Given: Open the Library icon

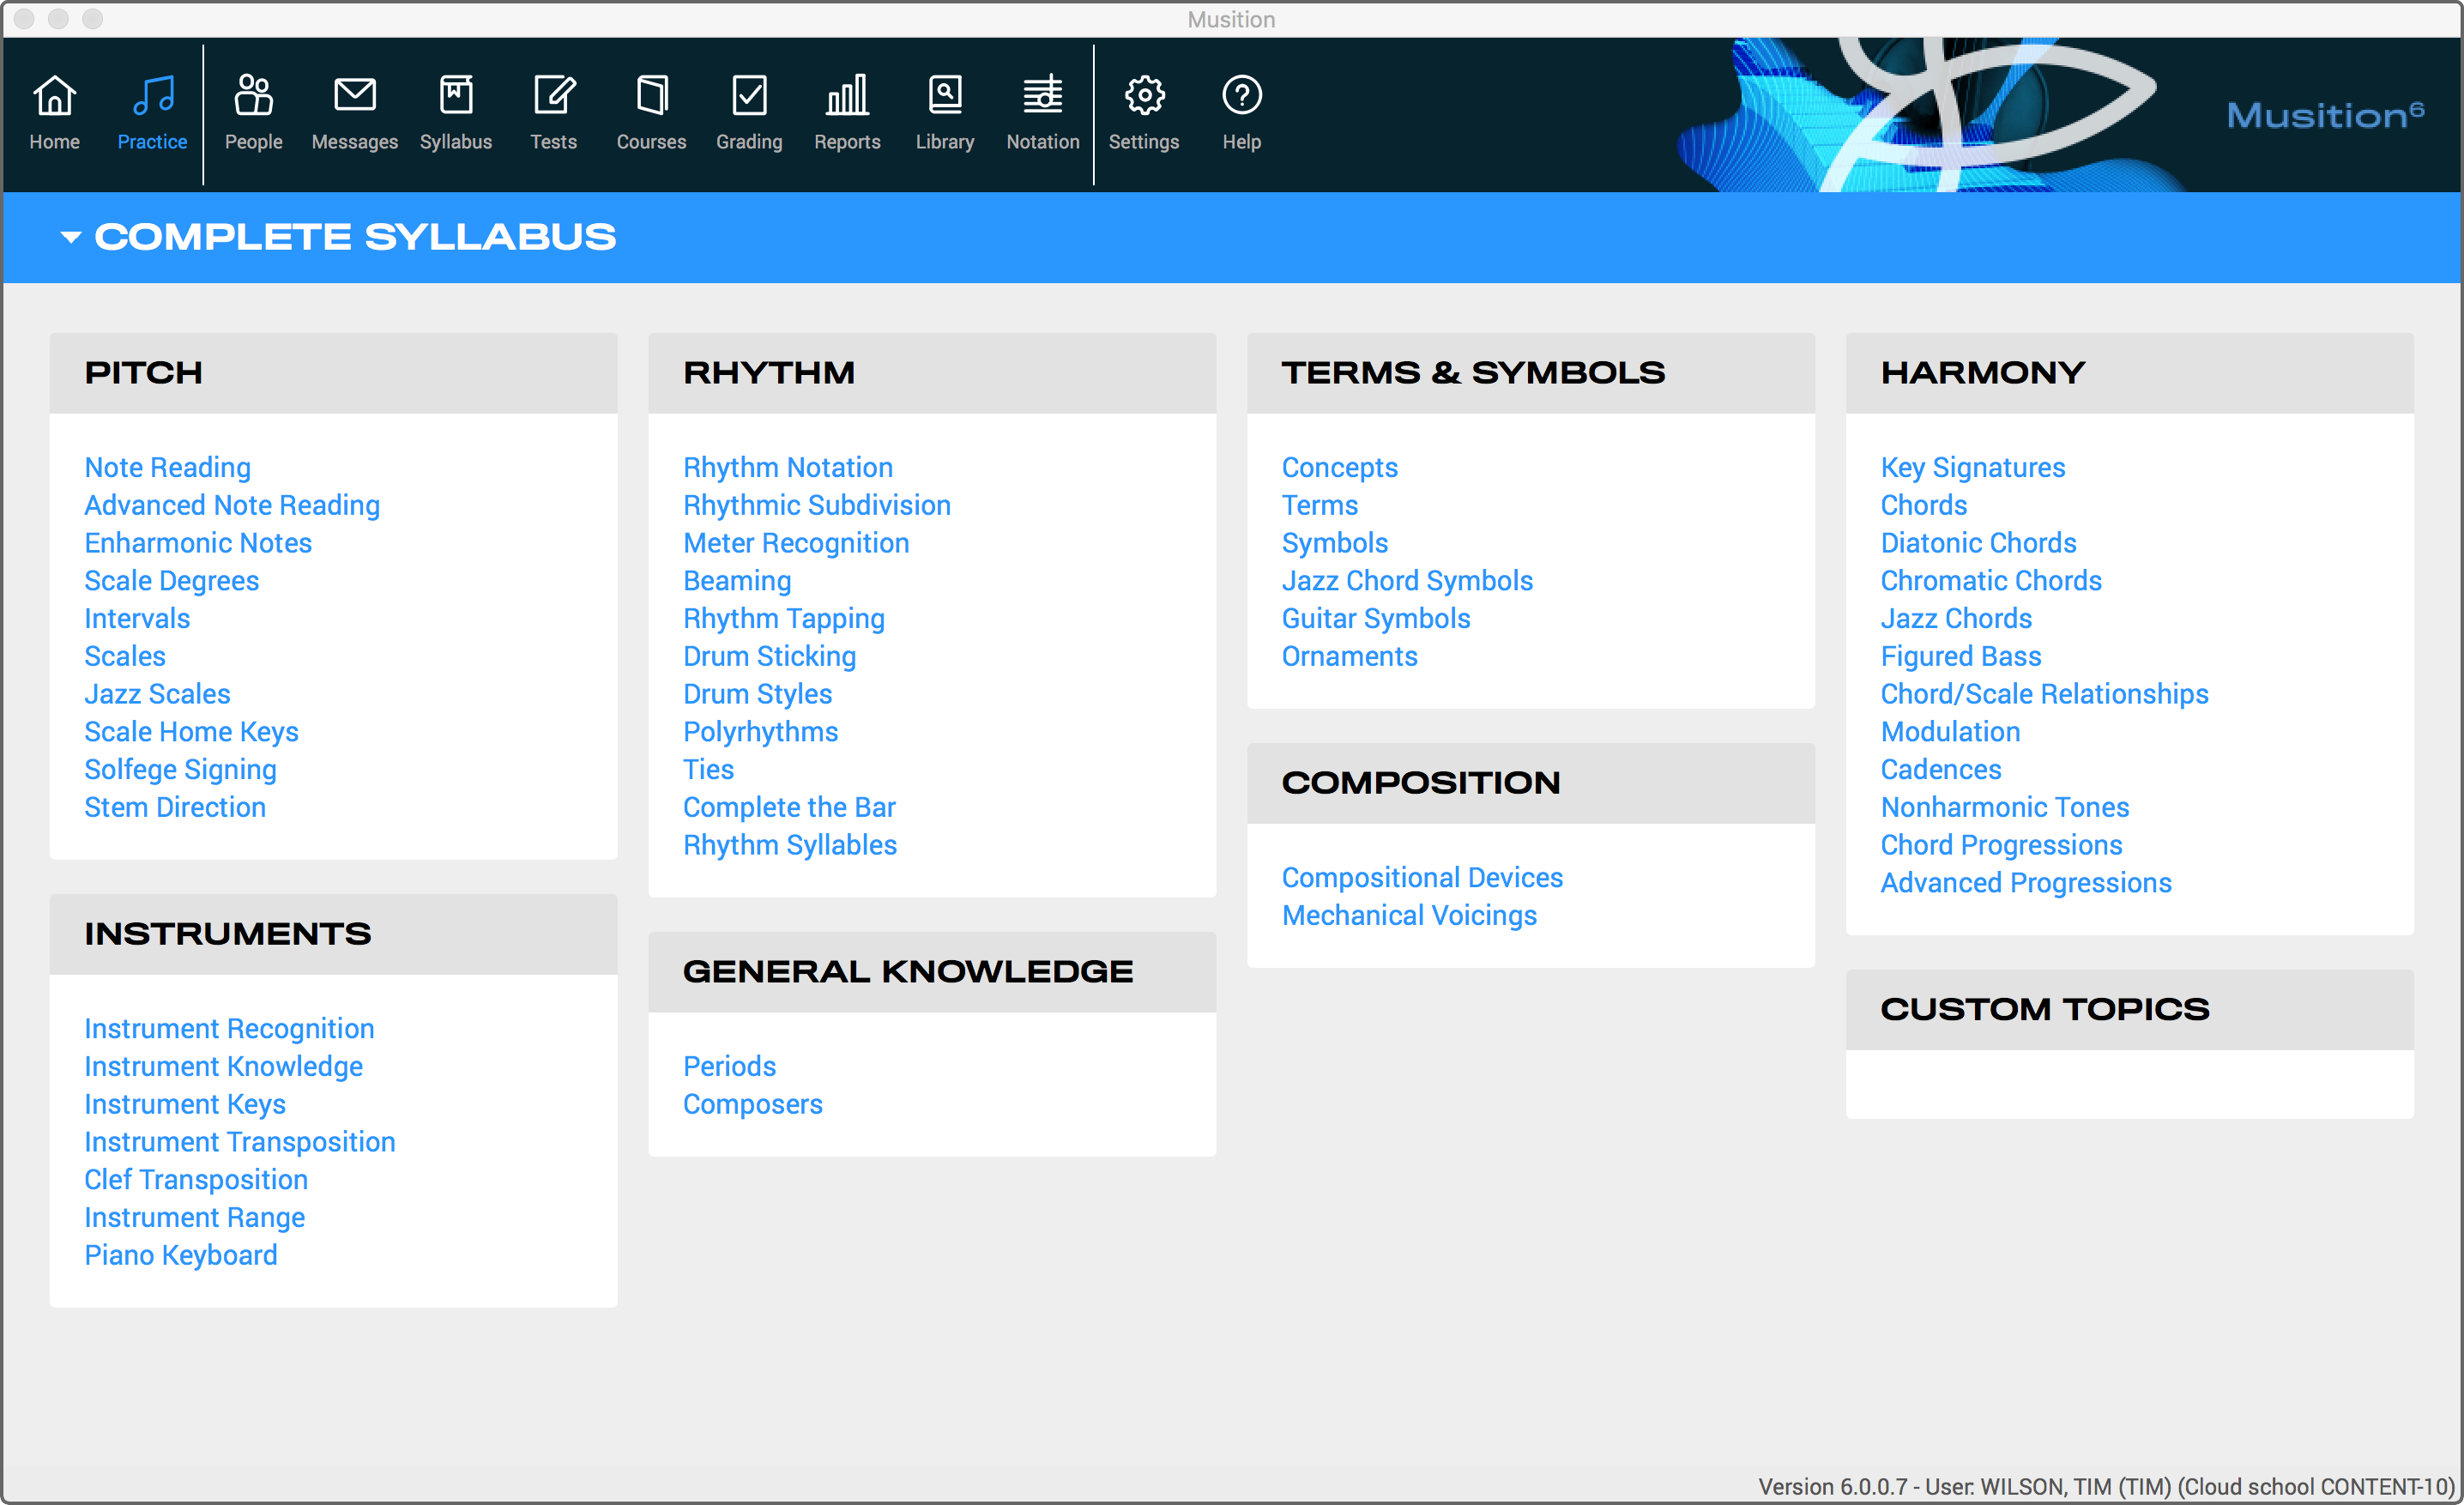Looking at the screenshot, I should coord(944,96).
